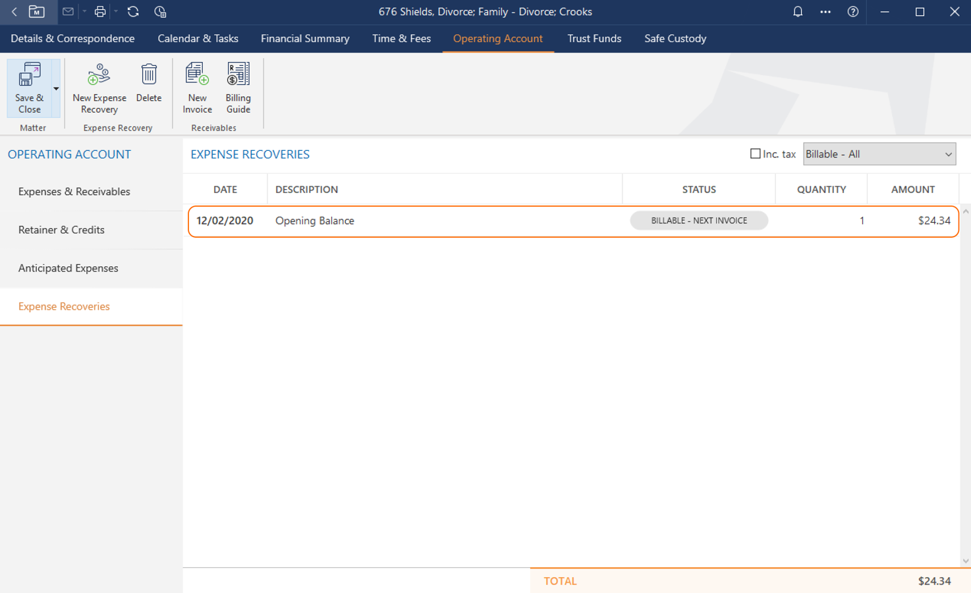Open the email icon dropdown arrow
The image size is (971, 593).
point(84,12)
